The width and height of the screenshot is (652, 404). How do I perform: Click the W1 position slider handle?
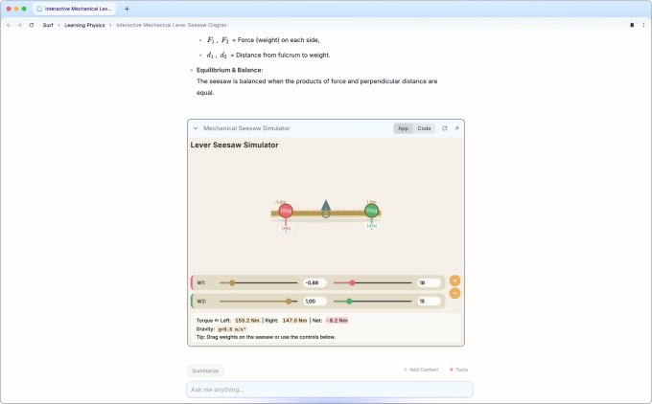(232, 283)
